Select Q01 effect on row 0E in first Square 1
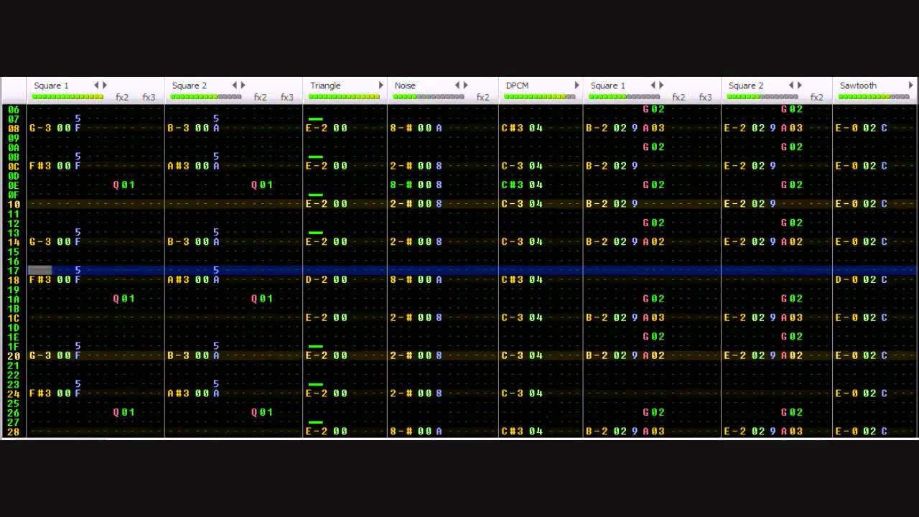Viewport: 919px width, 517px height. (x=124, y=185)
